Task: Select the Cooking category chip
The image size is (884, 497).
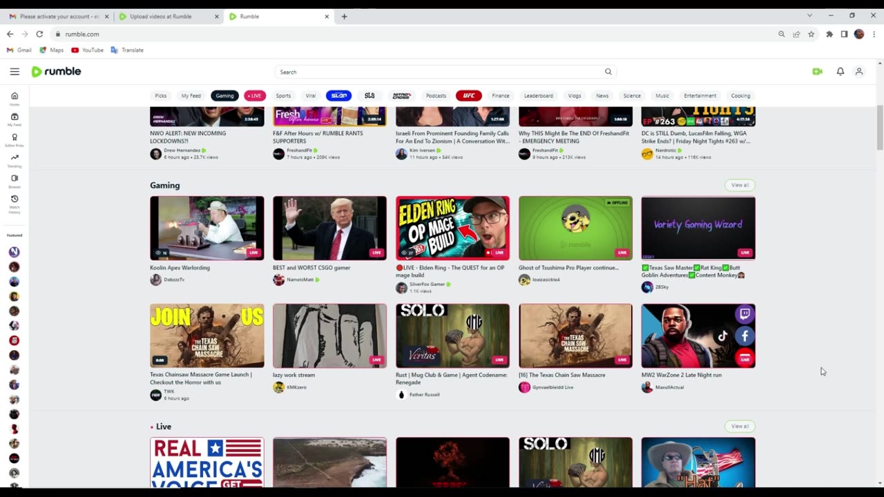Action: point(740,95)
